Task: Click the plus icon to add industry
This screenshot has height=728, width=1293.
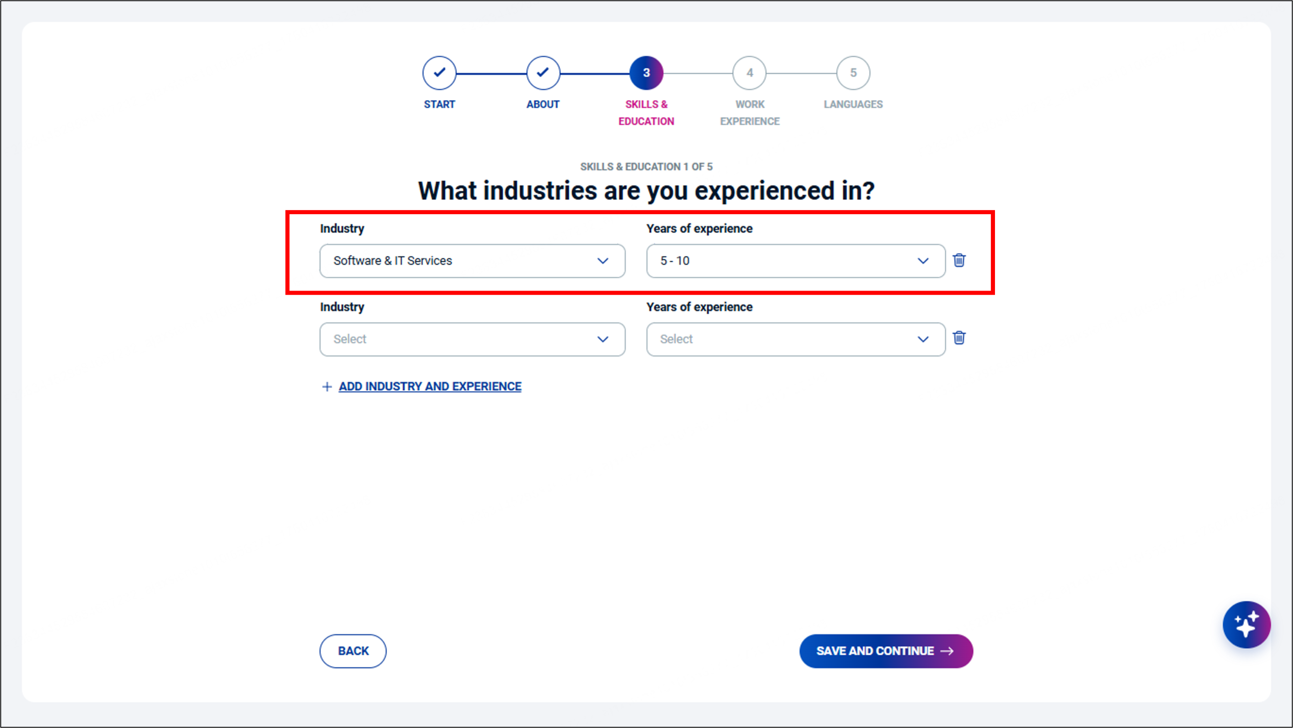Action: [x=327, y=386]
